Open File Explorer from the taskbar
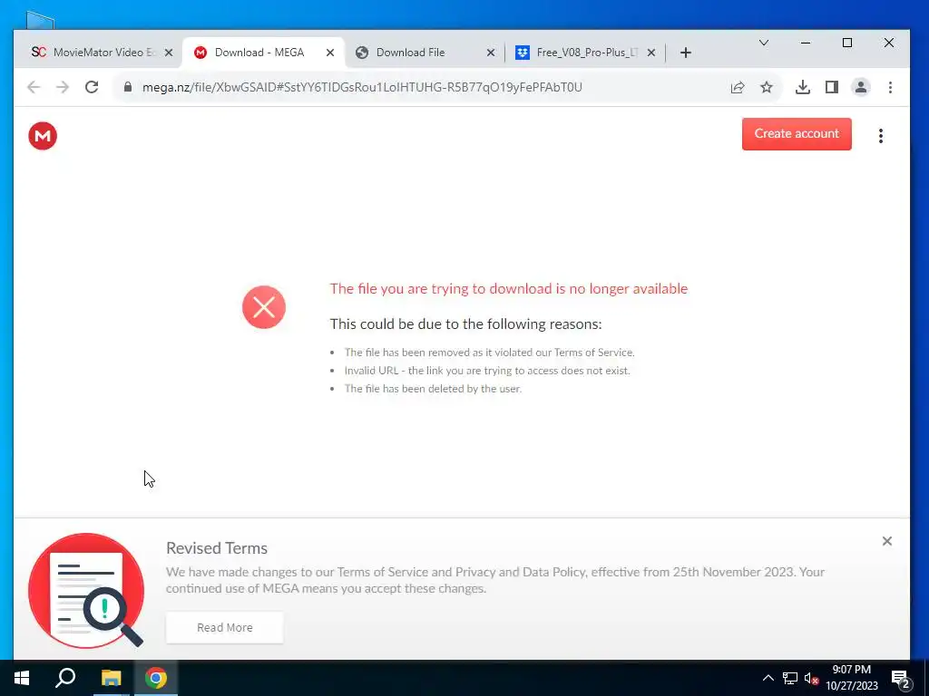 coord(111,678)
